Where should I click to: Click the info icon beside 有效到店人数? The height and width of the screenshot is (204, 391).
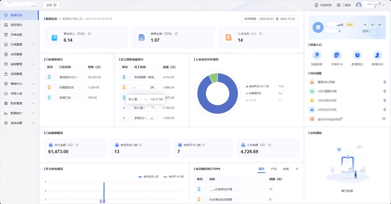140,145
